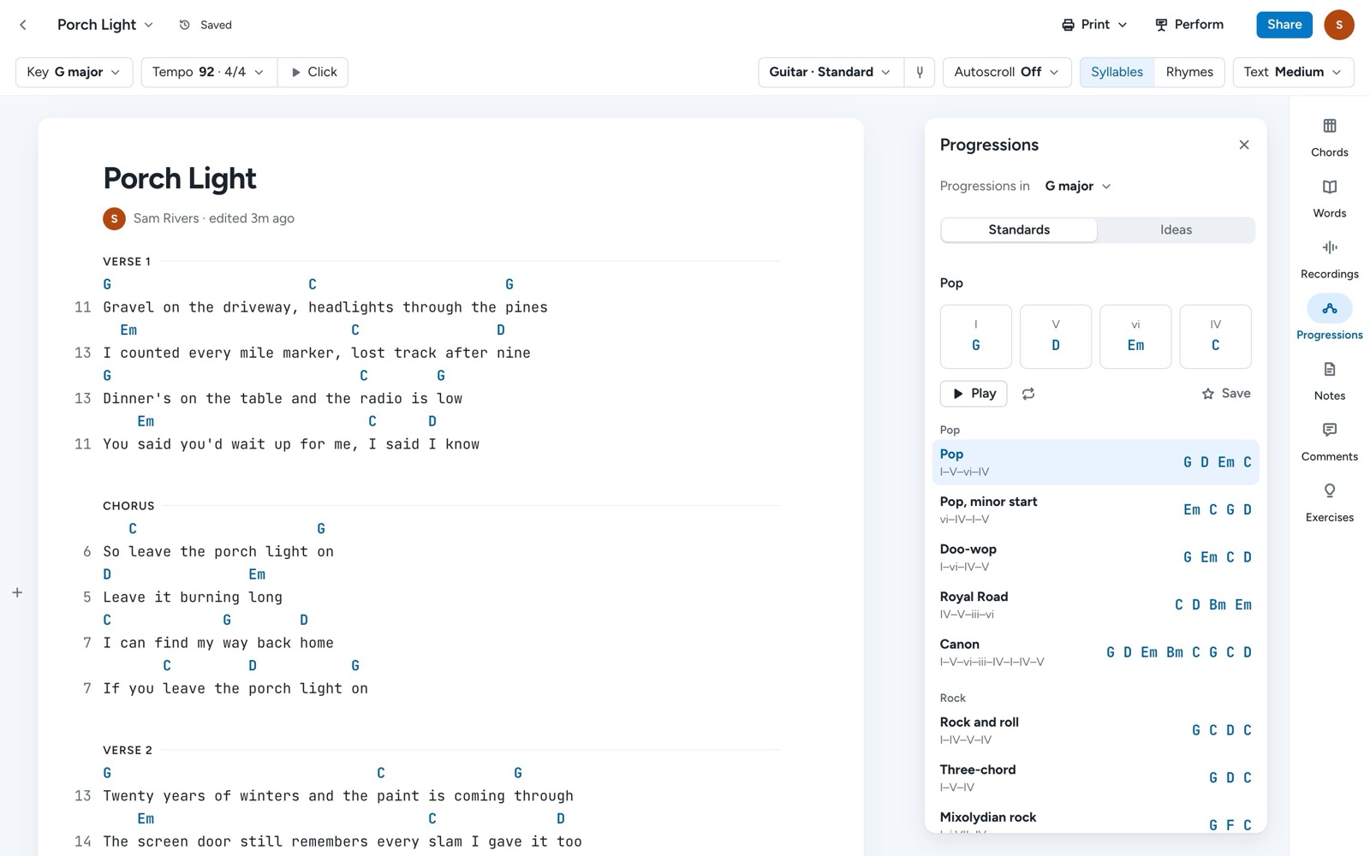Select Pop, minor start progression
Screen dimensions: 1370x856
1095,510
